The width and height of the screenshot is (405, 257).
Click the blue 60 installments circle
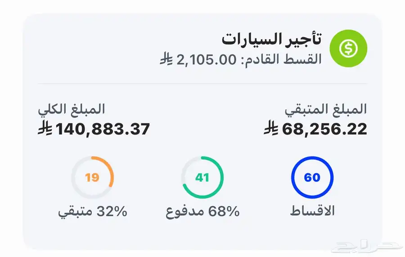coord(312,177)
